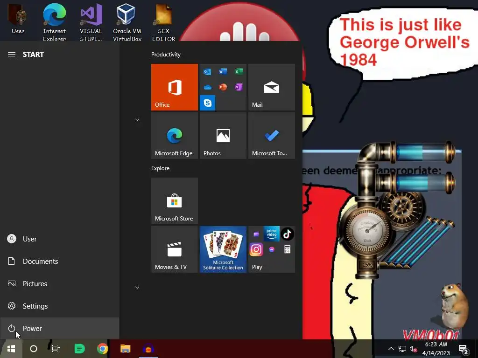The image size is (478, 358).
Task: Click the Explore group header
Action: [x=161, y=168]
